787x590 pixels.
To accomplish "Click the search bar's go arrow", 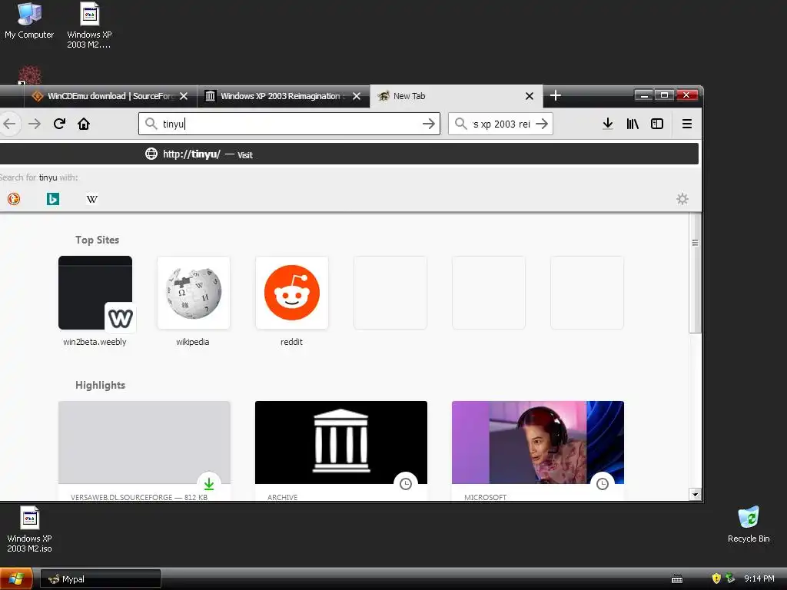I will tap(542, 124).
